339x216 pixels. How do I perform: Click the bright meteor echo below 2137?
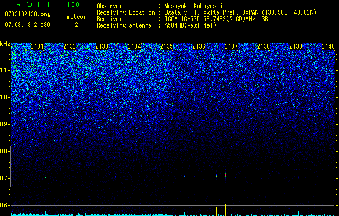[225, 174]
